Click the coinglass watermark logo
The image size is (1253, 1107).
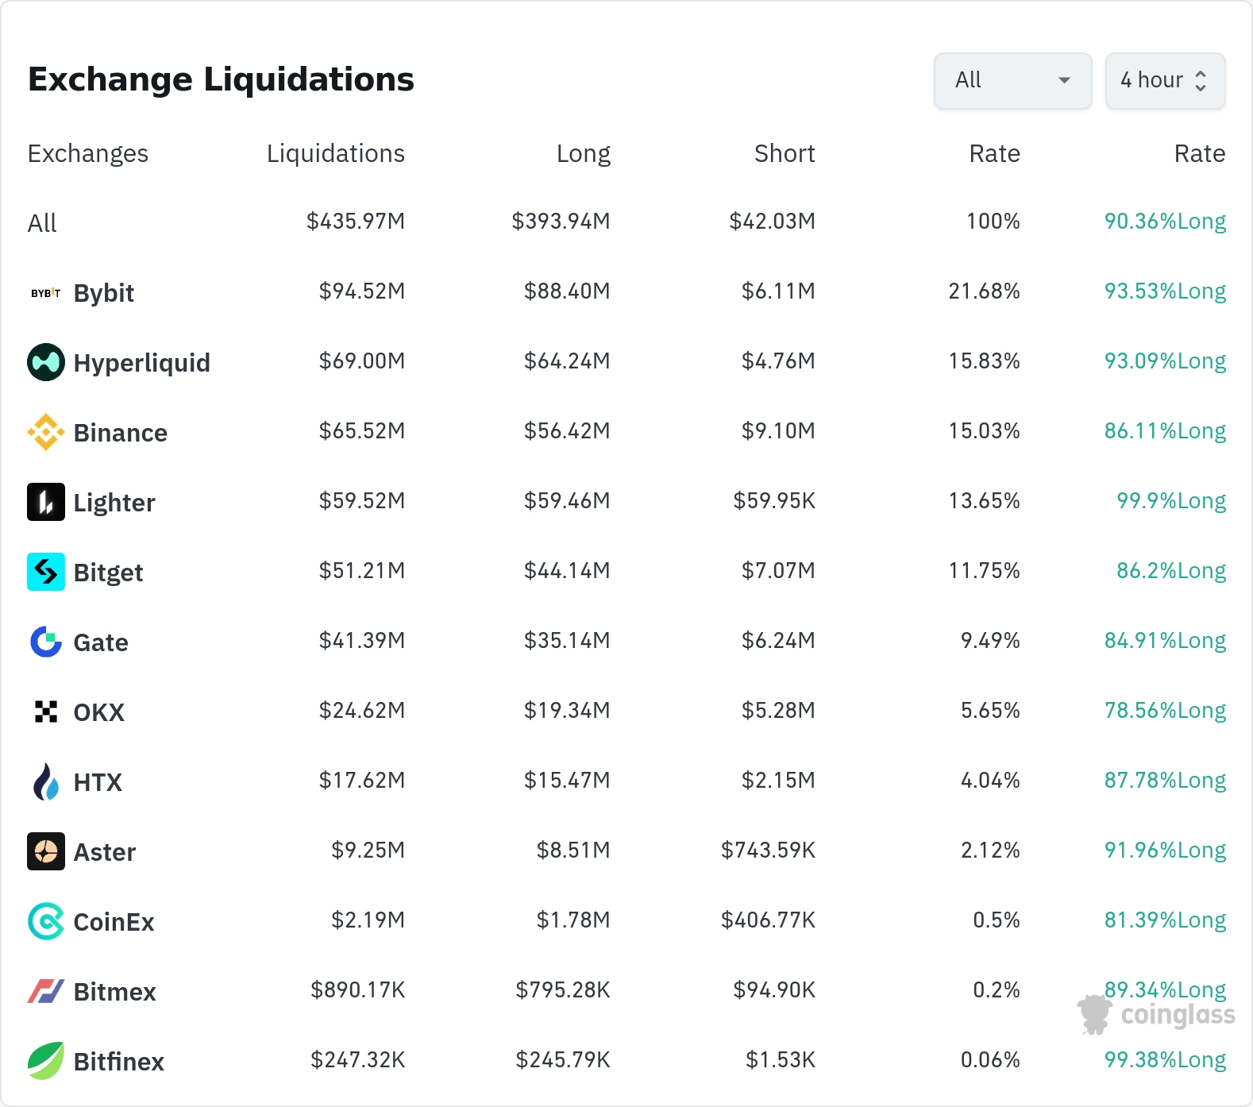1157,1015
